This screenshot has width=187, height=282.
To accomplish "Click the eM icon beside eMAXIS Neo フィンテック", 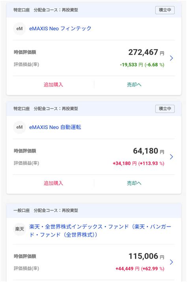I will [19, 28].
